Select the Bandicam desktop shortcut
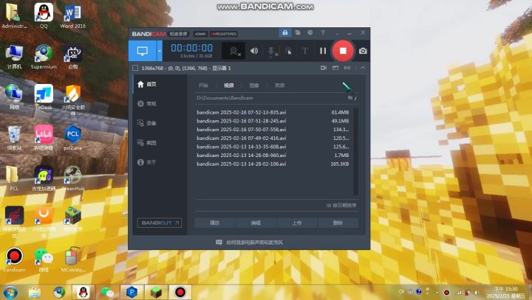Viewport: 532px width, 300px height. [x=14, y=259]
